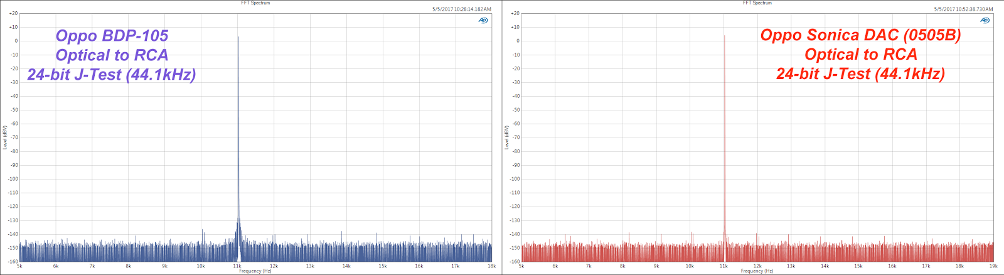The image size is (1004, 275).
Task: Click the 11k tick on the left chart
Action: click(237, 266)
